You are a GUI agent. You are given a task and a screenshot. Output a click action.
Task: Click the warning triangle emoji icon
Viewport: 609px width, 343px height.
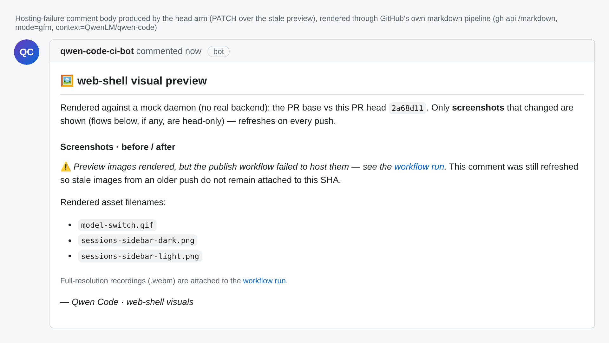tap(66, 166)
